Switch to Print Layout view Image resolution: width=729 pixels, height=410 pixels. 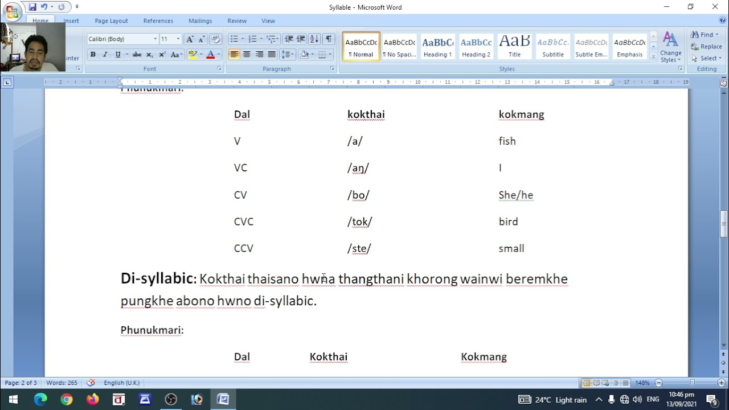point(587,383)
